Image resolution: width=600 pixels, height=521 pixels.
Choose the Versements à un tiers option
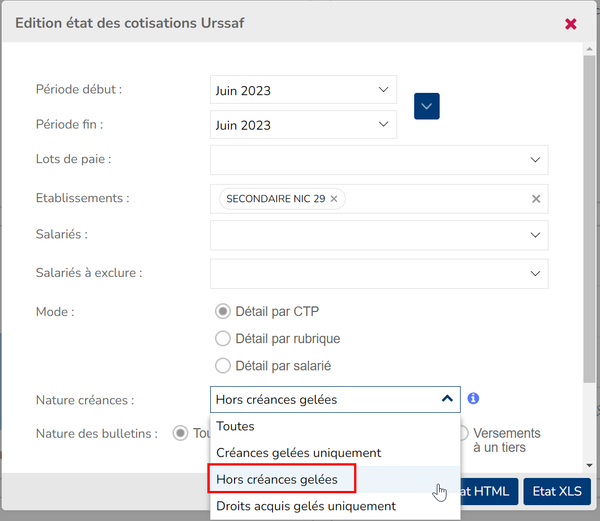463,434
